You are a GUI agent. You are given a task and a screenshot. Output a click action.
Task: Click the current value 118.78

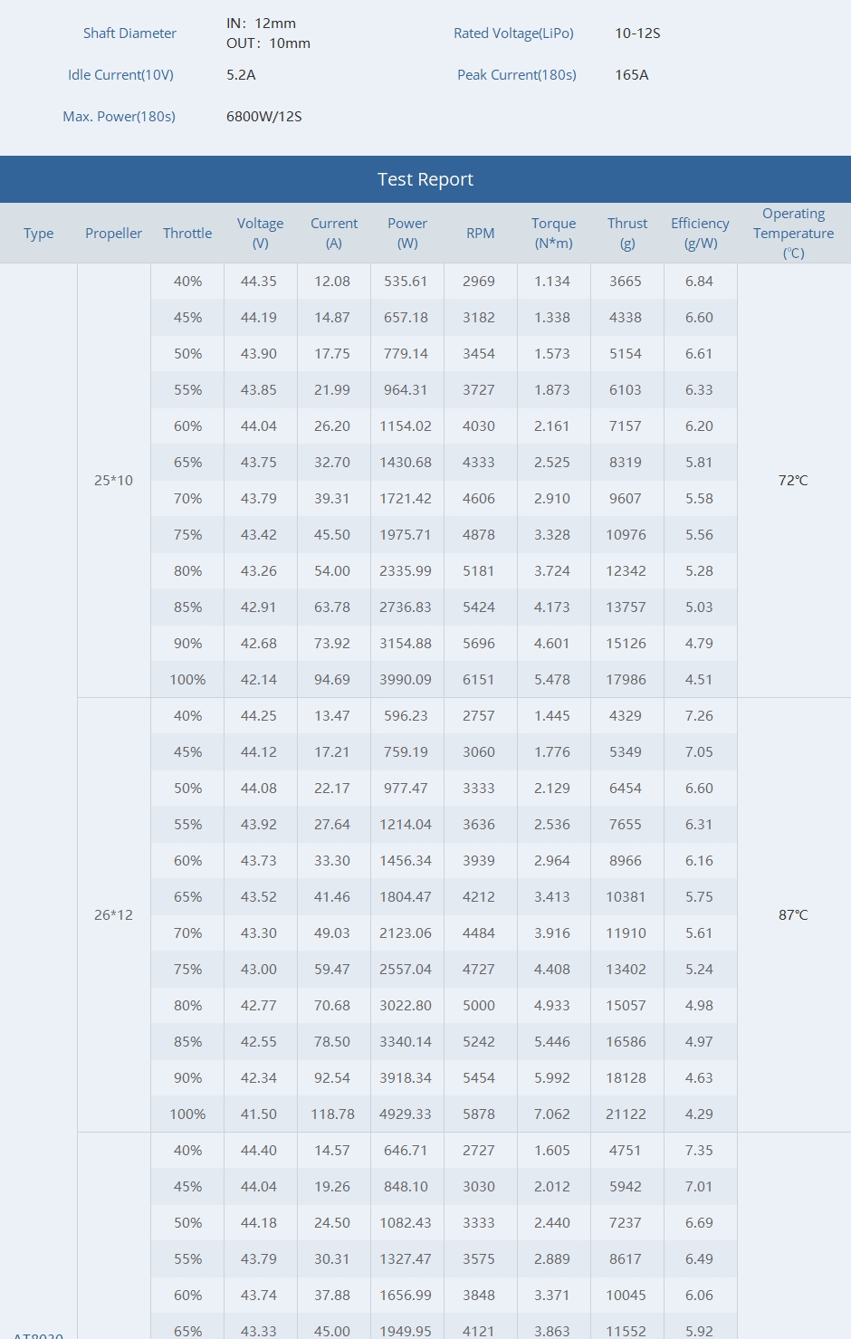(332, 1114)
